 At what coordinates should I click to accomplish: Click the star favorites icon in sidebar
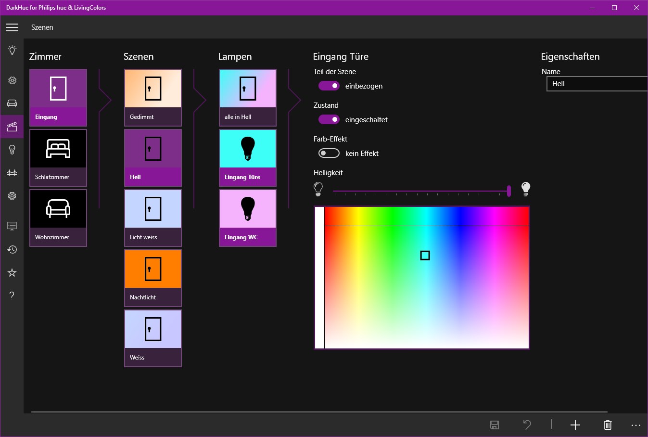point(12,272)
